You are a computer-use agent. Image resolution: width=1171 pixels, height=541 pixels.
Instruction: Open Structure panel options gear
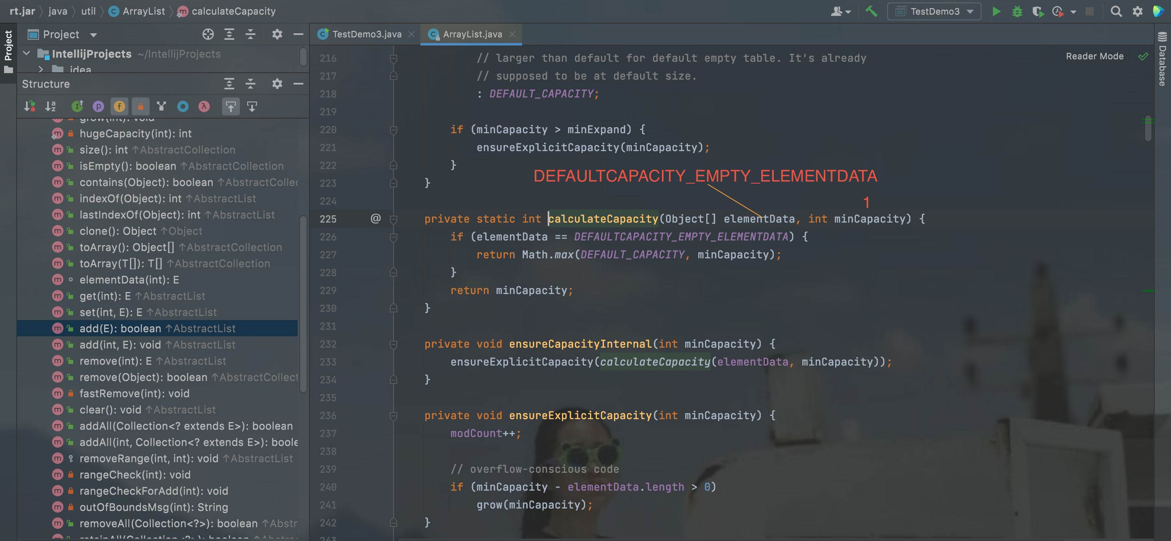[x=277, y=84]
